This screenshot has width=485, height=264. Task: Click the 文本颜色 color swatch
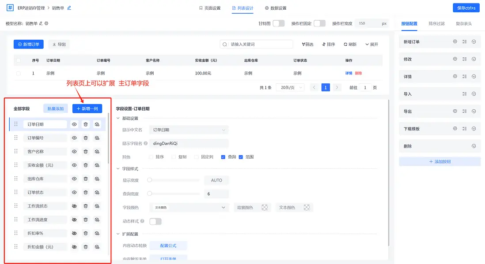(307, 208)
